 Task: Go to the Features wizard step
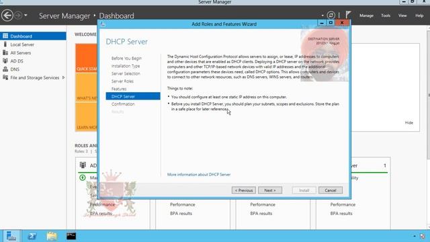click(119, 89)
